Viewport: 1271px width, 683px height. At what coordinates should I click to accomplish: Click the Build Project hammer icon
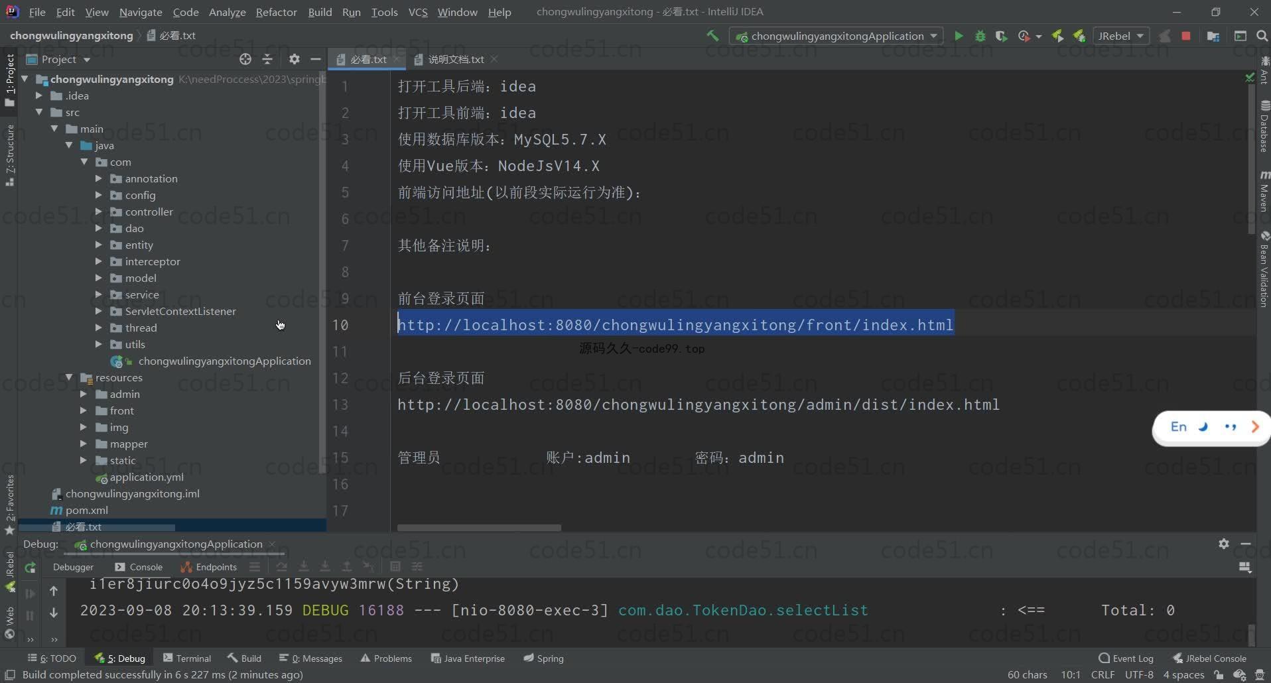pos(712,36)
